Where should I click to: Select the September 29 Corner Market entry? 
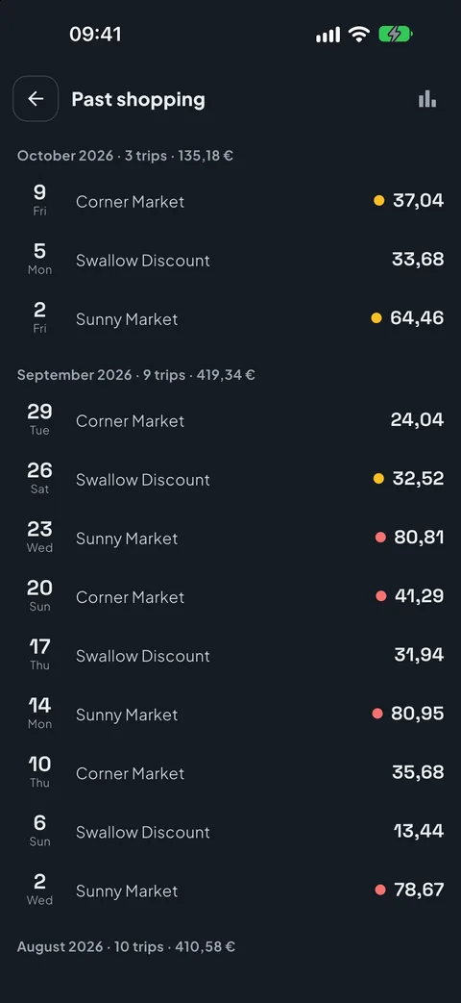pyautogui.click(x=230, y=420)
